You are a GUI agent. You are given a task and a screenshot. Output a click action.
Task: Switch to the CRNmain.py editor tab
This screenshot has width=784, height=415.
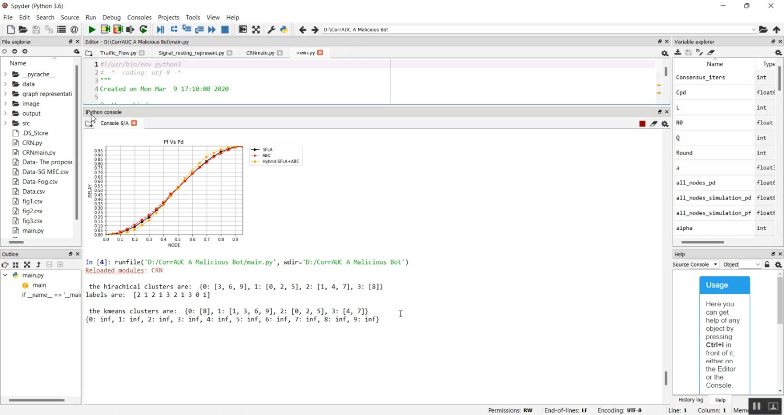click(x=260, y=53)
